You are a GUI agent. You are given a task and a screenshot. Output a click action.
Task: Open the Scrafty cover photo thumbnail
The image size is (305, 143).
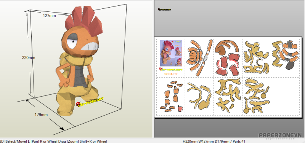tap(171, 53)
